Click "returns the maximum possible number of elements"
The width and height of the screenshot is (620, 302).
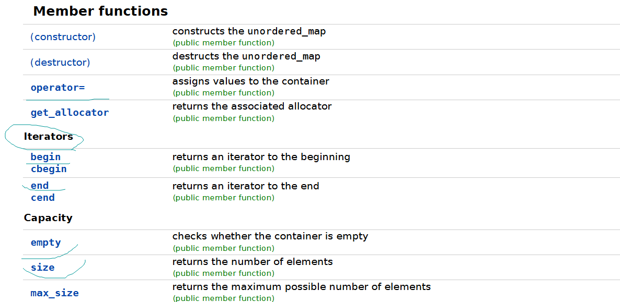coord(301,287)
